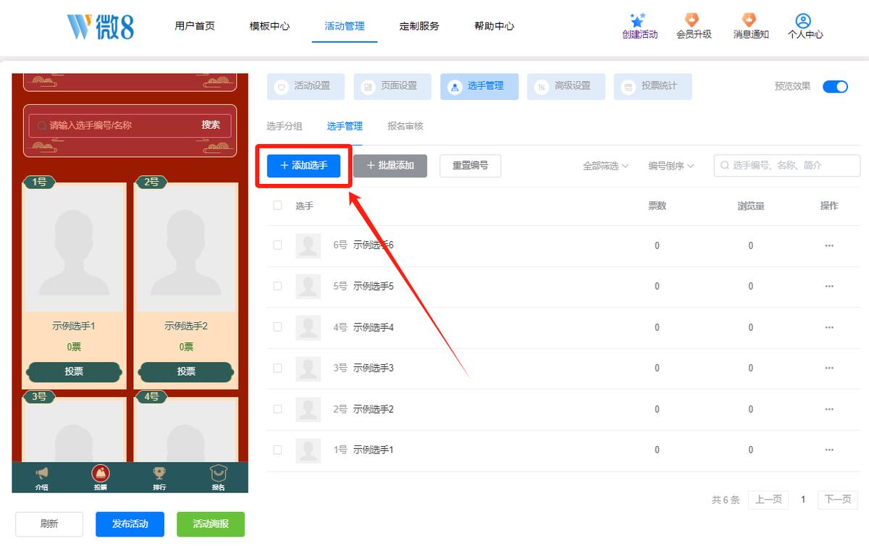Open 个人中心 profile icon
869x546 pixels.
pyautogui.click(x=803, y=20)
